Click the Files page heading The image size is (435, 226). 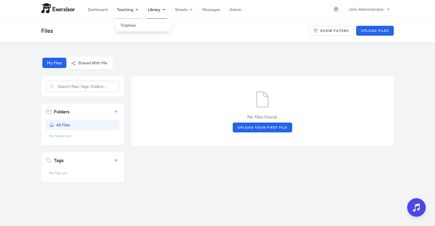pos(47,31)
